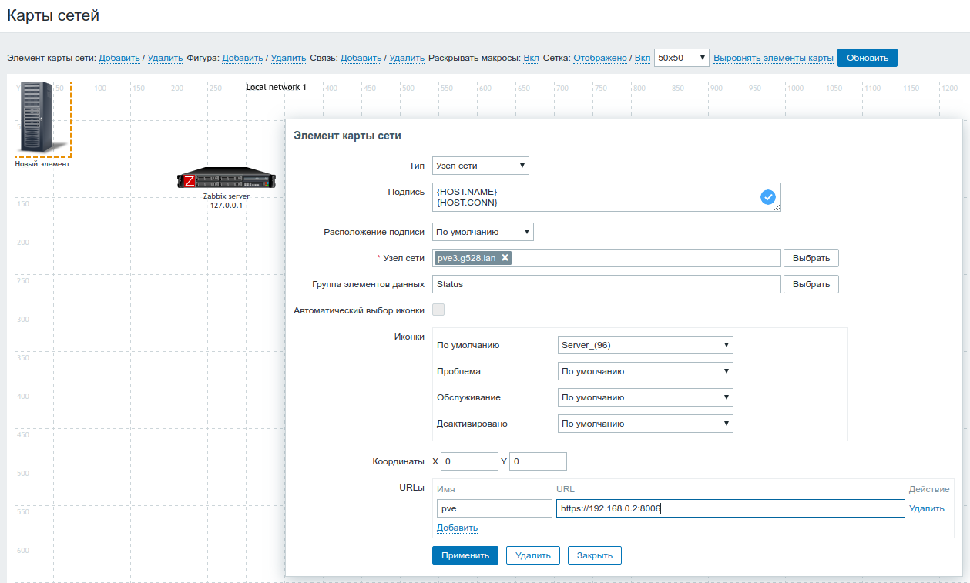This screenshot has width=970, height=583.
Task: Click Удалить link next to Фигура
Action: [x=289, y=58]
